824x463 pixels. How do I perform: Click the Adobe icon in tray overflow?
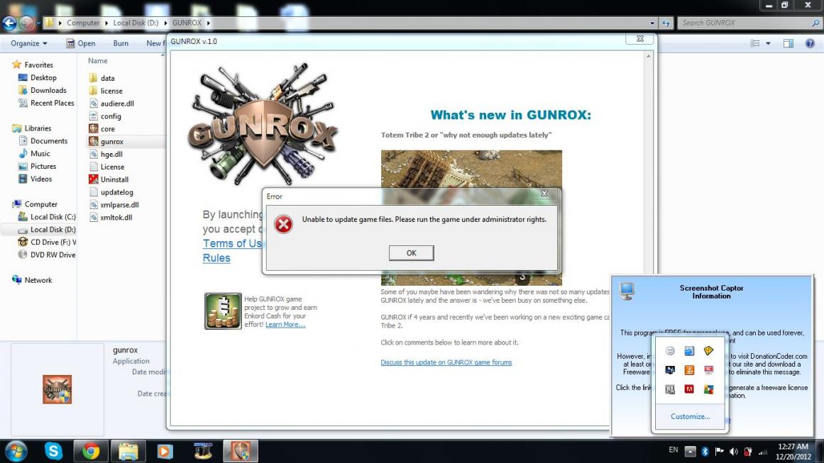(x=688, y=389)
